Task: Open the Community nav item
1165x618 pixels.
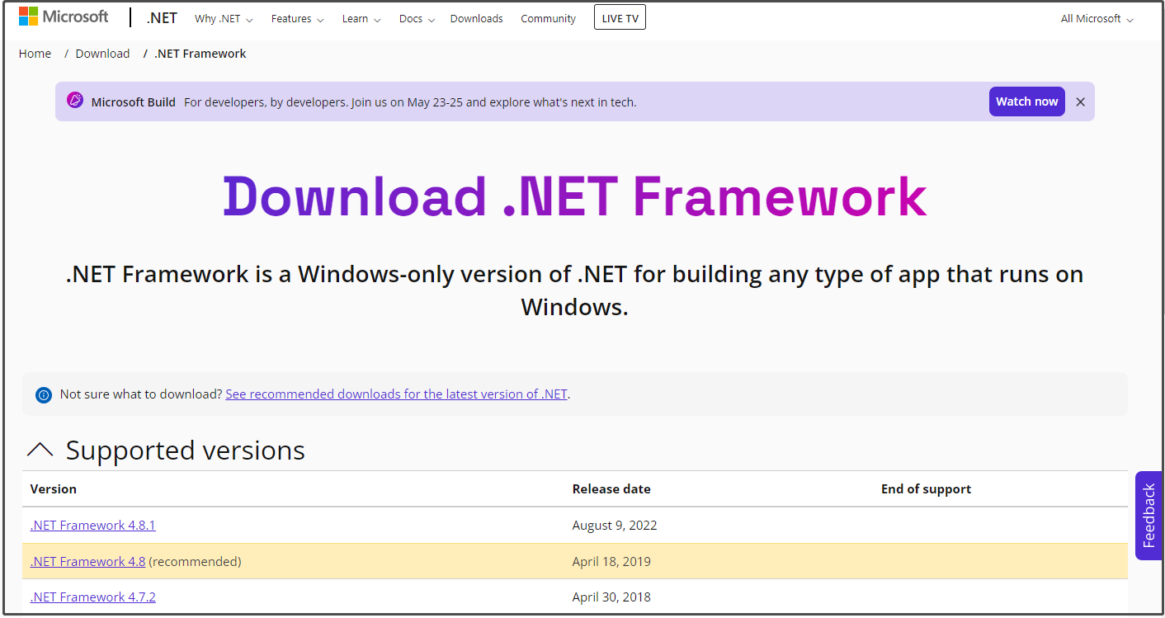Action: tap(548, 18)
